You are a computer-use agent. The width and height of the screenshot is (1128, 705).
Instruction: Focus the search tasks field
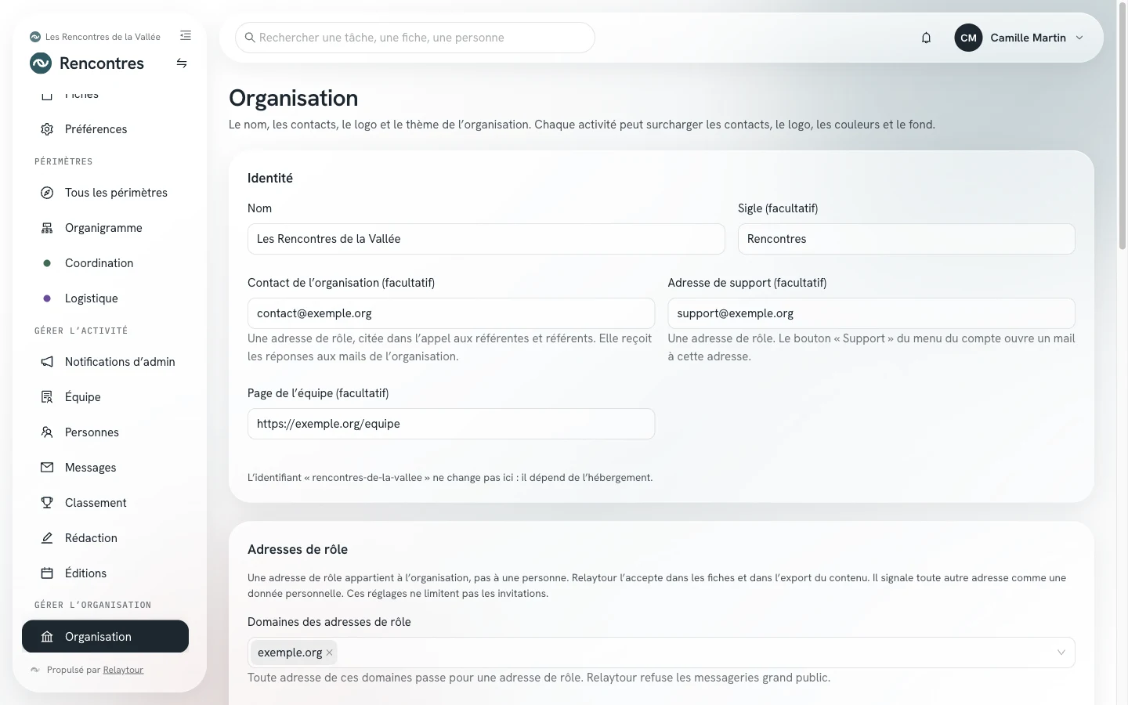[415, 38]
